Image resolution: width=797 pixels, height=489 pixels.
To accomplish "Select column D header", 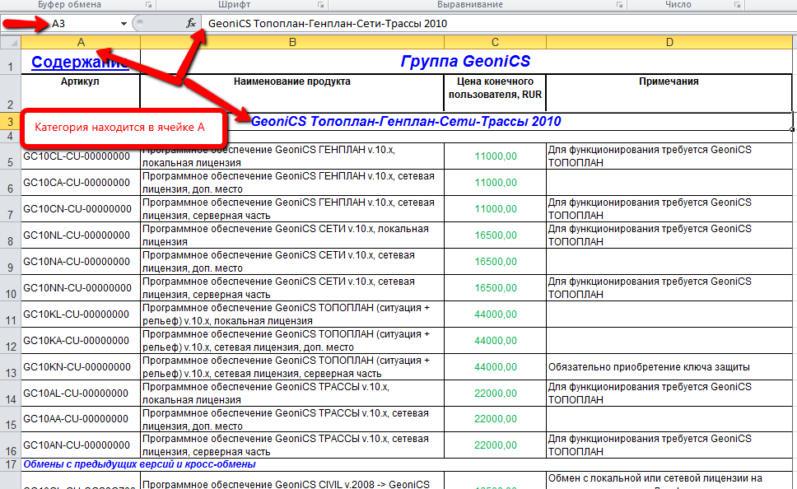I will pyautogui.click(x=669, y=42).
